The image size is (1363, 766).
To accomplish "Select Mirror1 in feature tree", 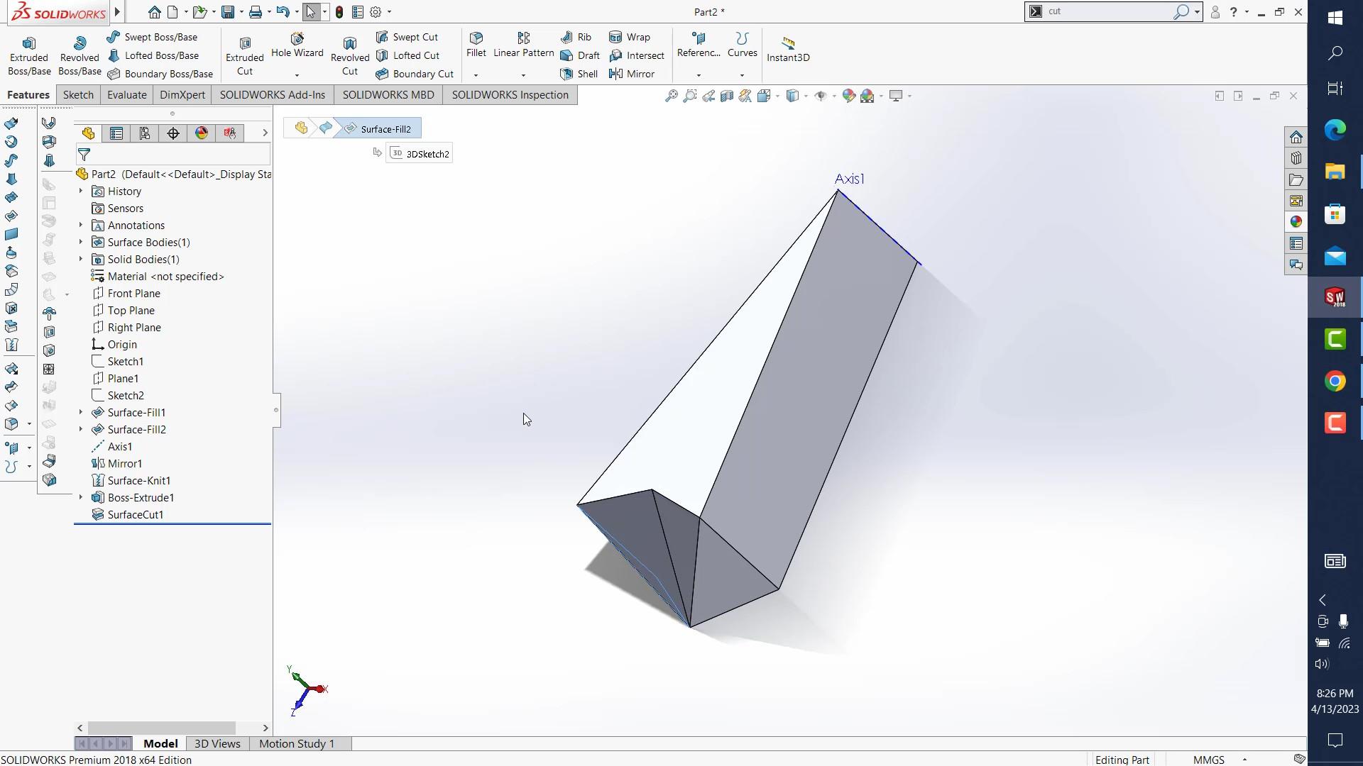I will click(x=125, y=464).
